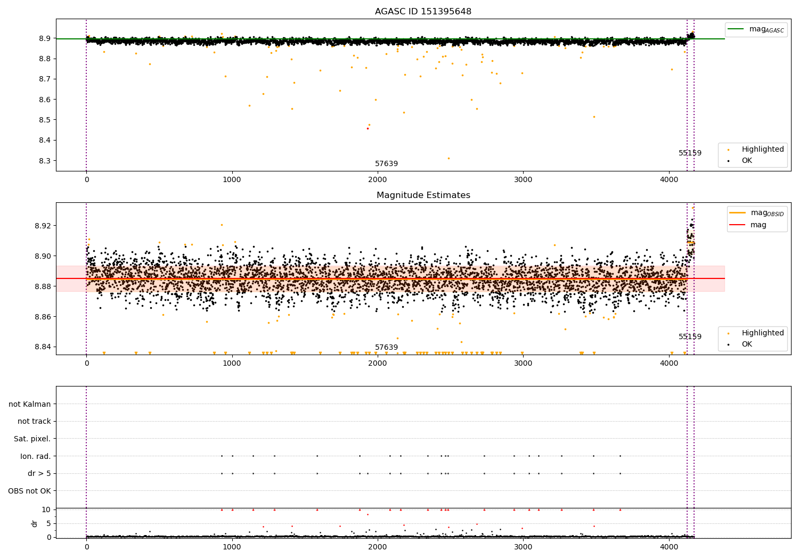The image size is (799, 559).
Task: Click the 57639 label in top plot
Action: click(x=386, y=164)
